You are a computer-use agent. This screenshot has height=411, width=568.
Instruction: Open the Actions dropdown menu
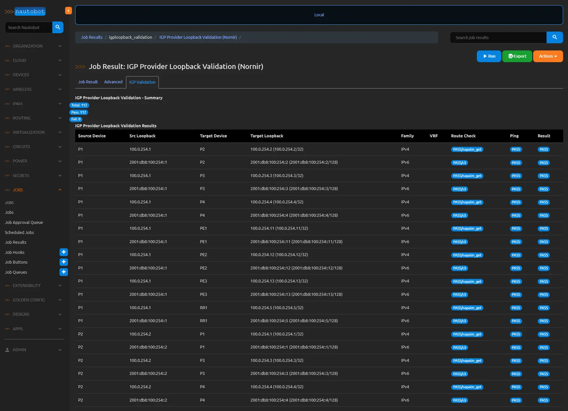click(x=547, y=56)
